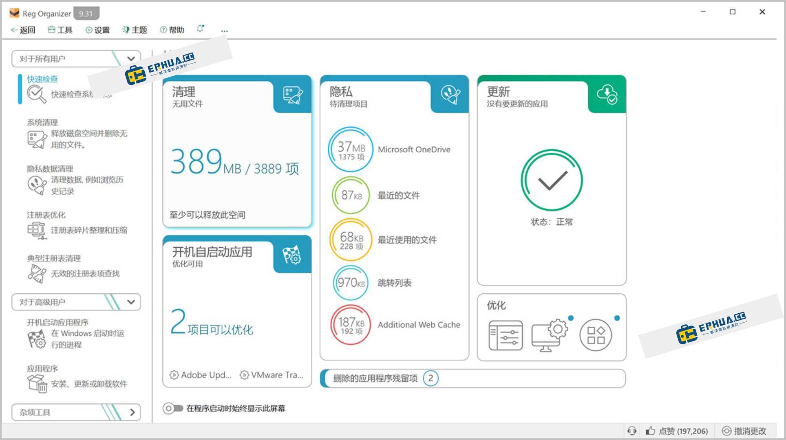786x440 pixels.
Task: Select the monitor with gear icon in 优化 panel
Action: 549,335
